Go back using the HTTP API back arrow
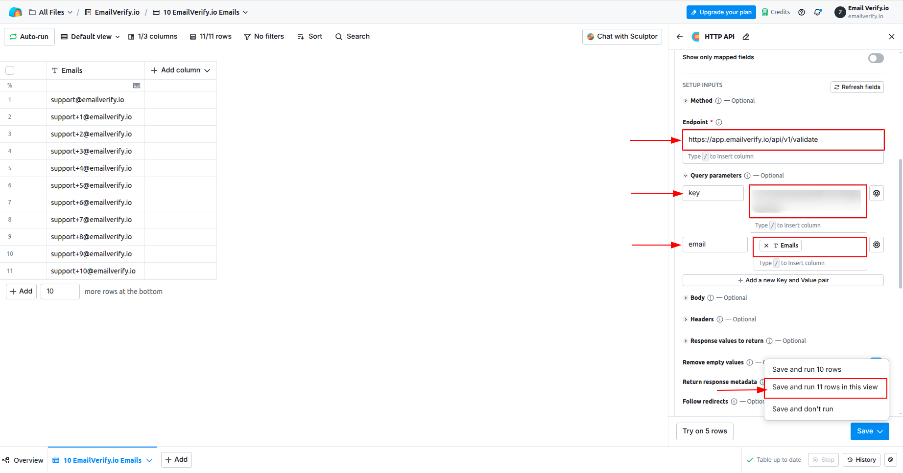The image size is (903, 473). 680,37
